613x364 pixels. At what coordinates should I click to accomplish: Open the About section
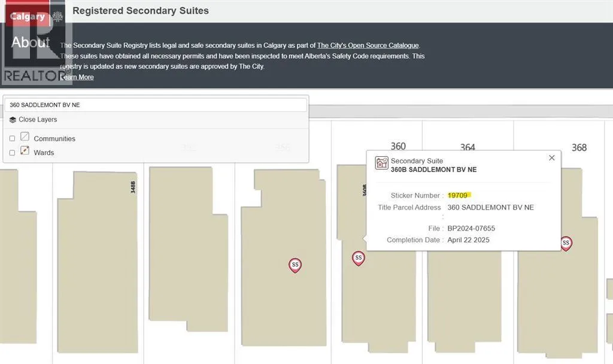click(30, 43)
